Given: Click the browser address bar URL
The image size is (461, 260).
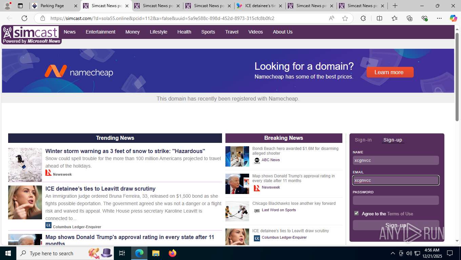Looking at the screenshot, I should click(162, 18).
